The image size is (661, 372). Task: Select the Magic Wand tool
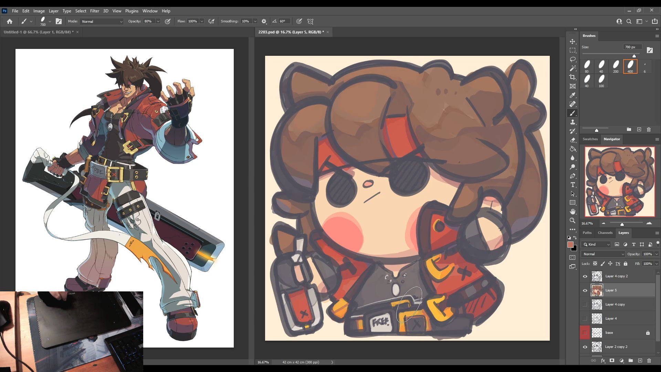[x=573, y=68]
